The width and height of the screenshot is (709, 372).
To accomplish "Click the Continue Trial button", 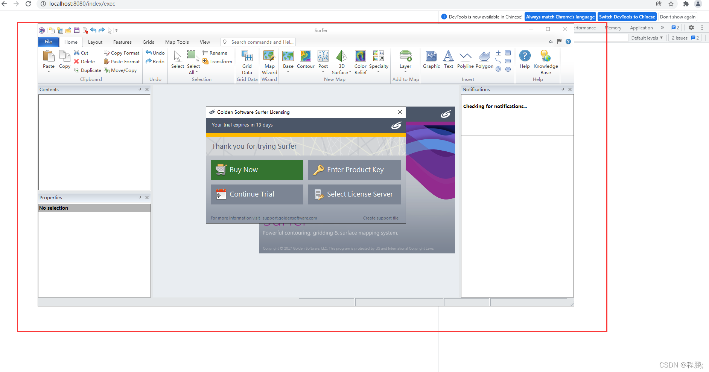I will pyautogui.click(x=257, y=194).
